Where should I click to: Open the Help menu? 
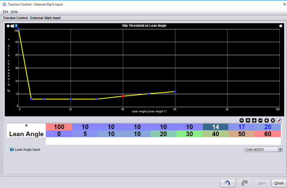pos(14,12)
